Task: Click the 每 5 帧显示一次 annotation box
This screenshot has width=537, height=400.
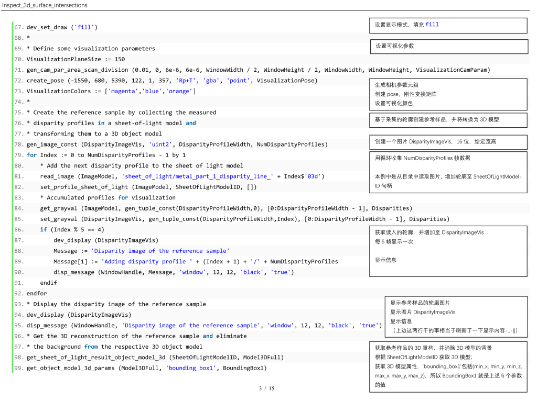Action: [448, 251]
